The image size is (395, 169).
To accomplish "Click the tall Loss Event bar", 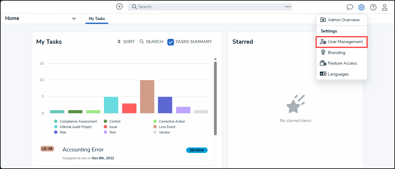I will (147, 97).
